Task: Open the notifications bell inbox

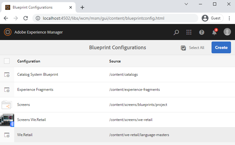Action: tap(214, 32)
